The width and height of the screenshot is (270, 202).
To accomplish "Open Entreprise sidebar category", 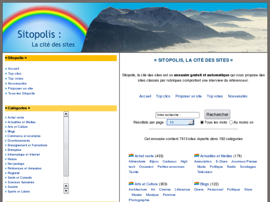I will [x=14, y=150].
